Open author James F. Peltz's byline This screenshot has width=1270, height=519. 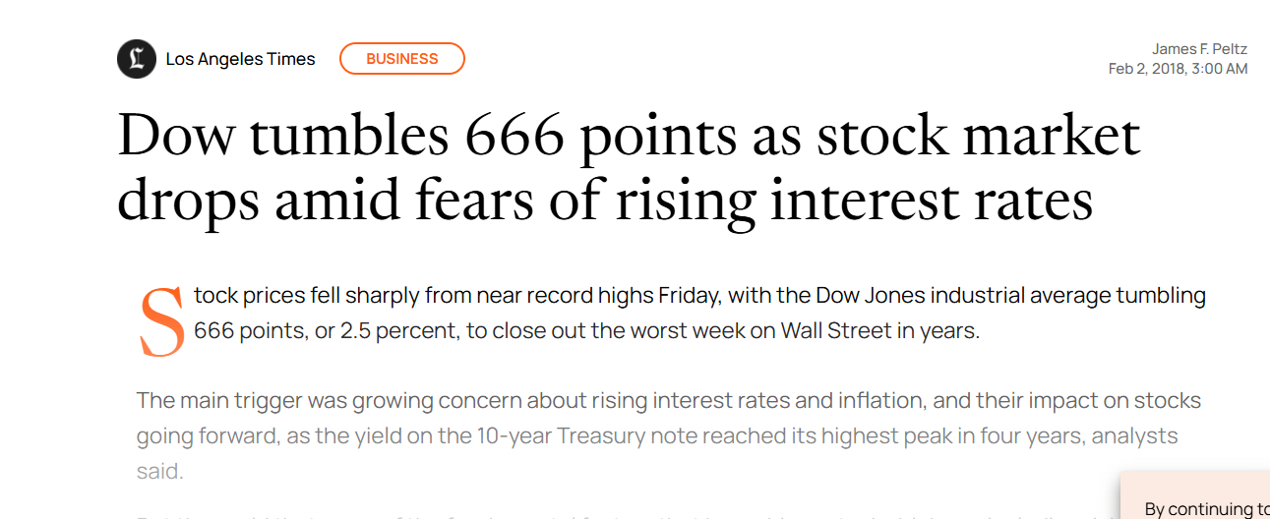[x=1200, y=49]
